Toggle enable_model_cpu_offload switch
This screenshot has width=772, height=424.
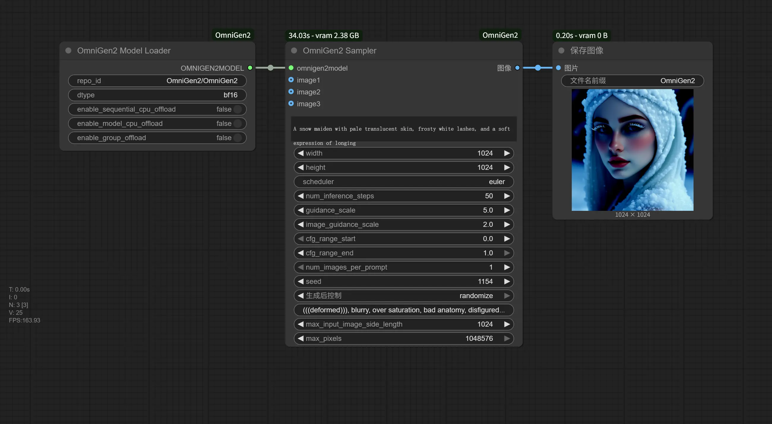click(237, 124)
